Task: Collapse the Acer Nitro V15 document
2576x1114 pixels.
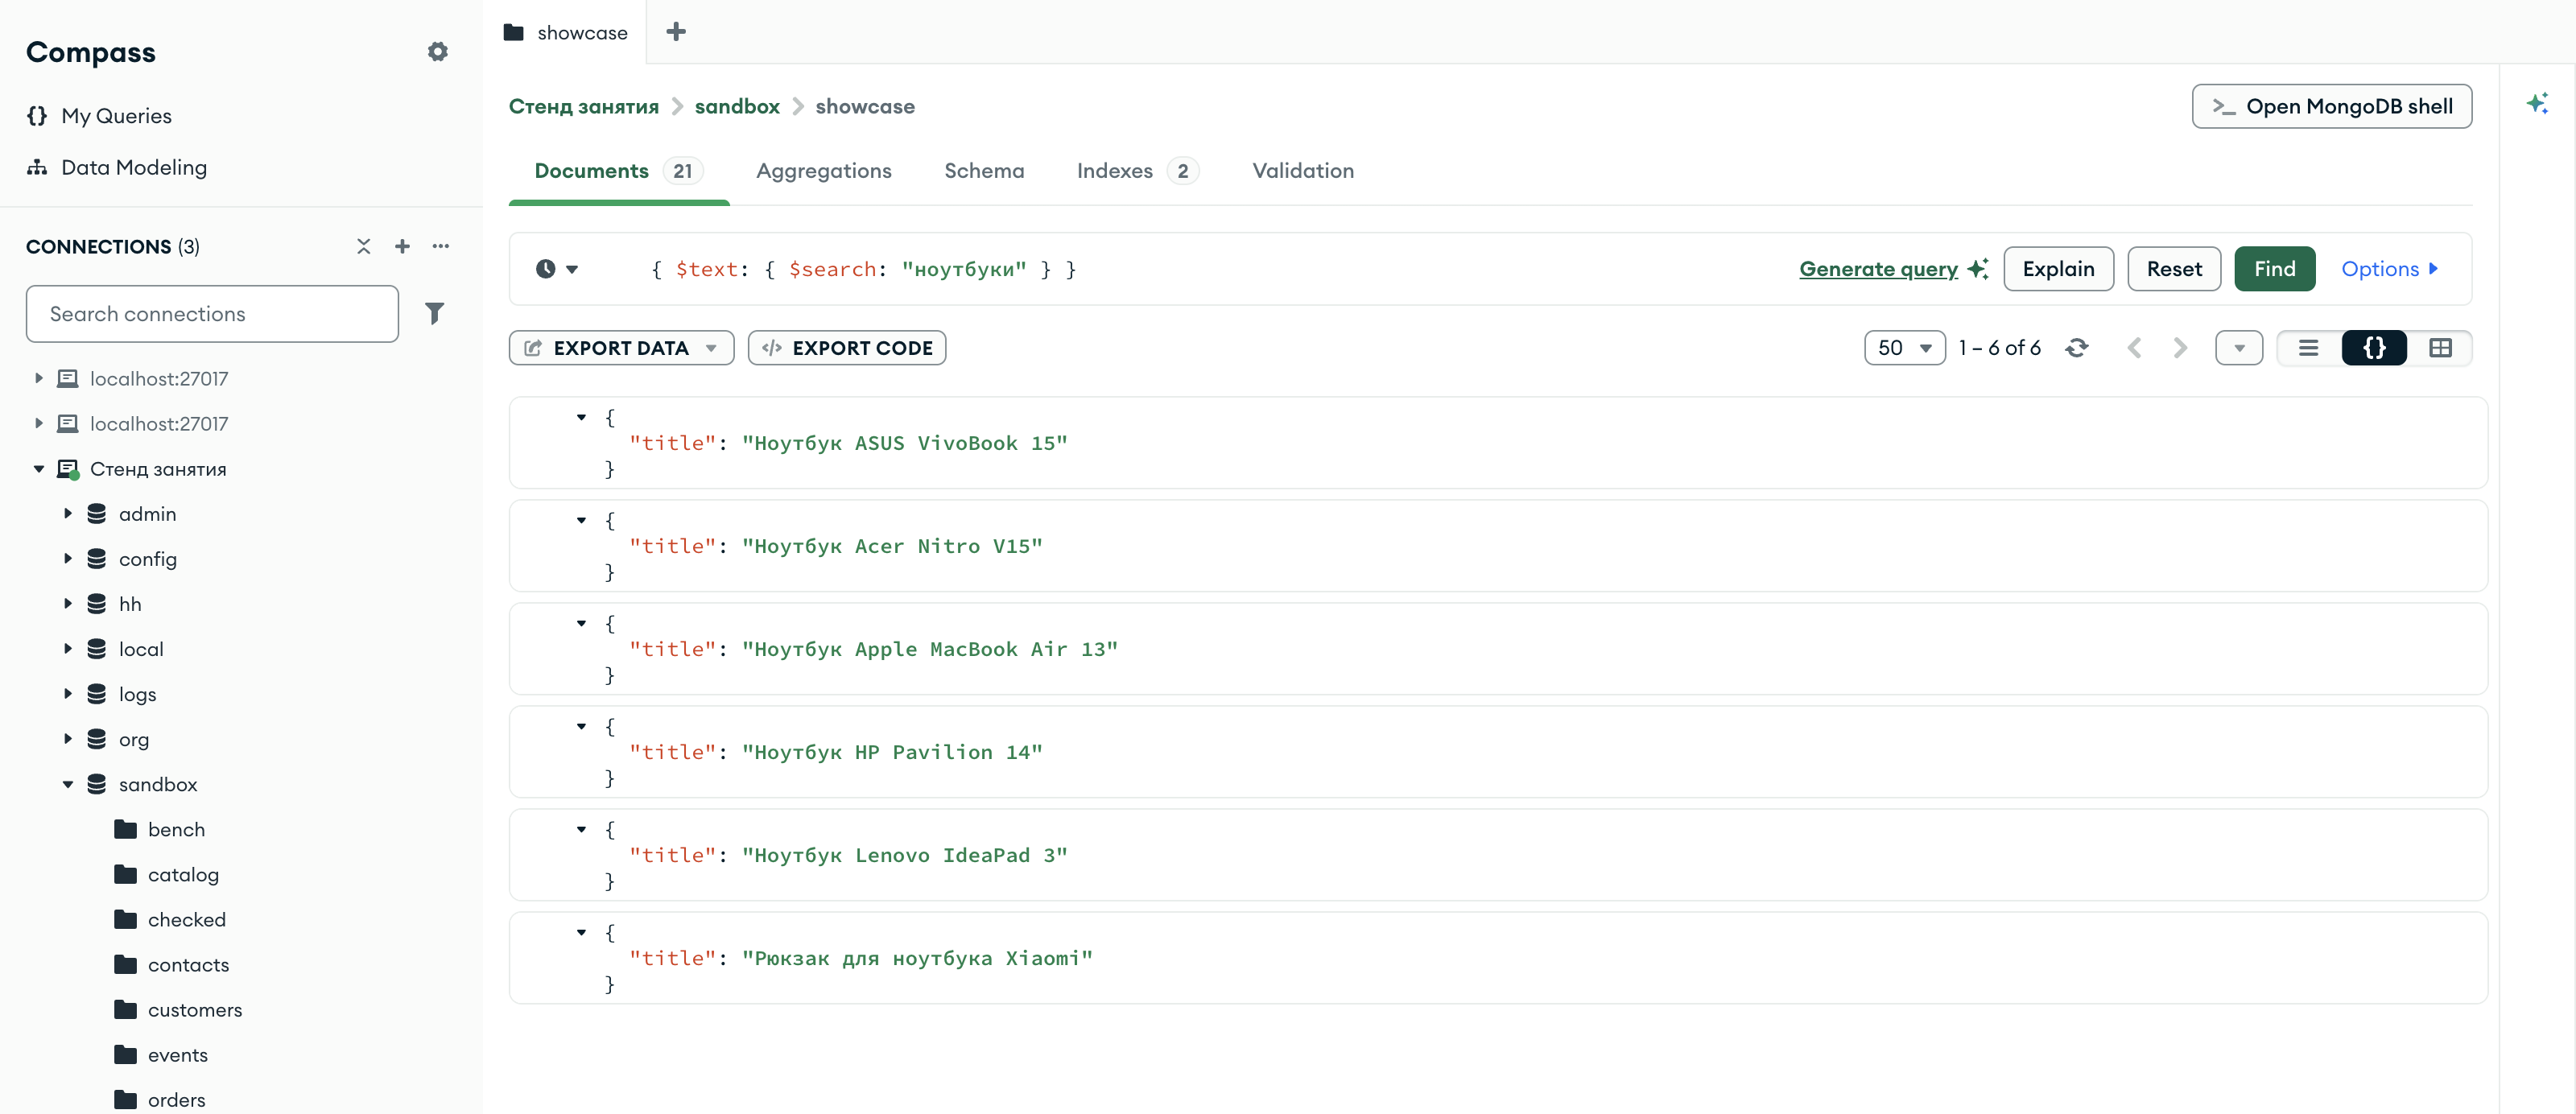Action: point(581,521)
